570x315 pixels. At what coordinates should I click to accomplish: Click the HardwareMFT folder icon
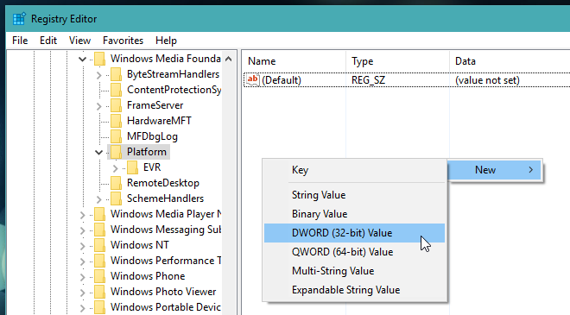116,121
